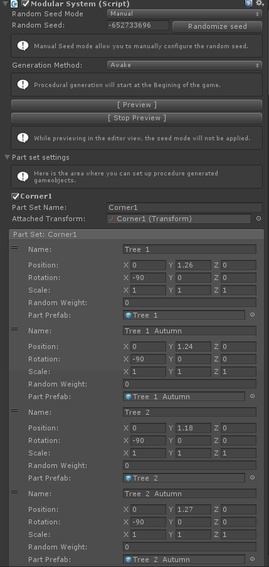Click the Random Seed value field
This screenshot has width=269, height=567.
point(138,25)
